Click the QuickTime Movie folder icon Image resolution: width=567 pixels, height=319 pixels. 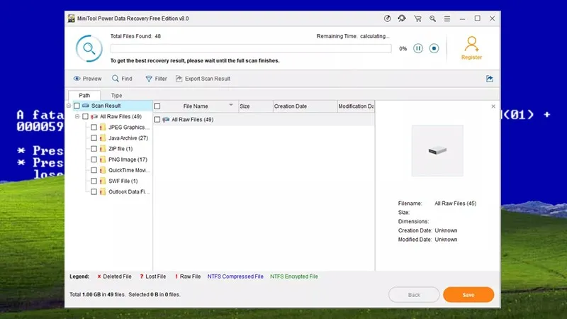pyautogui.click(x=103, y=170)
